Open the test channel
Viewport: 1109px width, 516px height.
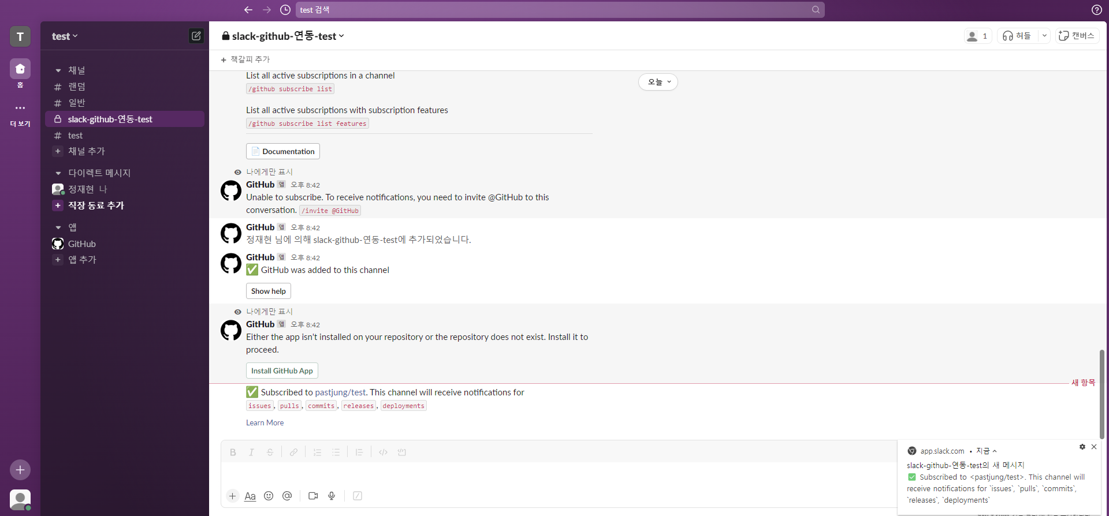[125, 135]
